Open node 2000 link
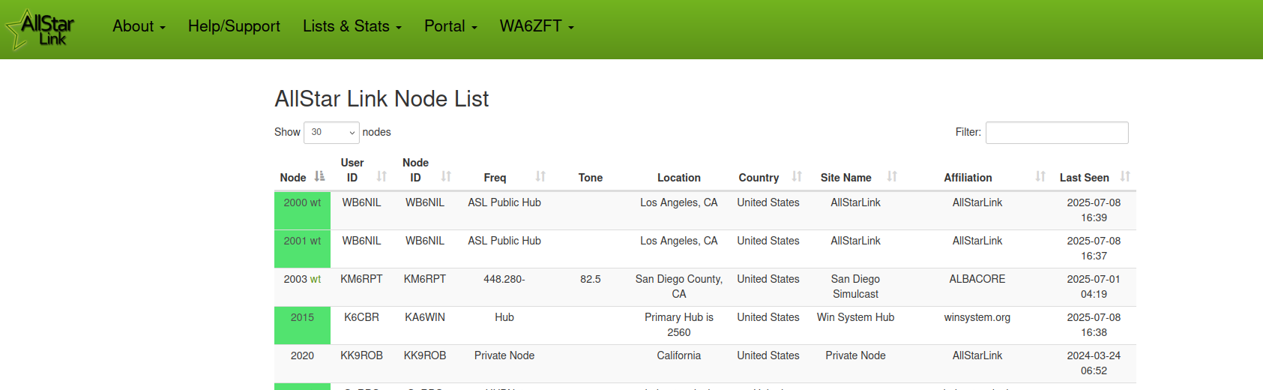This screenshot has width=1263, height=390. coord(295,202)
